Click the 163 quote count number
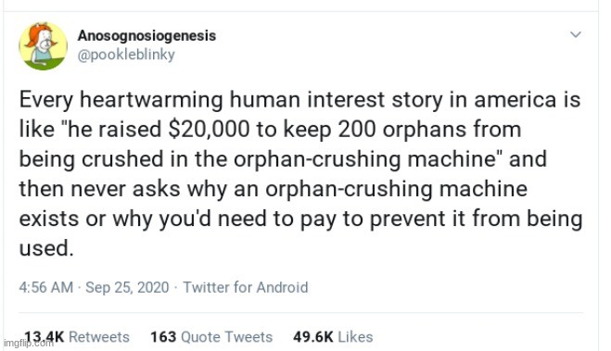611x351 pixels. (x=164, y=336)
